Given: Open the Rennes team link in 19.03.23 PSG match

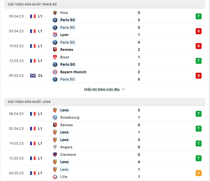Looking at the screenshot, I should [67, 50].
